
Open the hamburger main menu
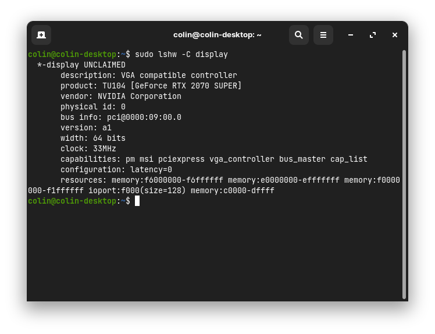click(323, 35)
